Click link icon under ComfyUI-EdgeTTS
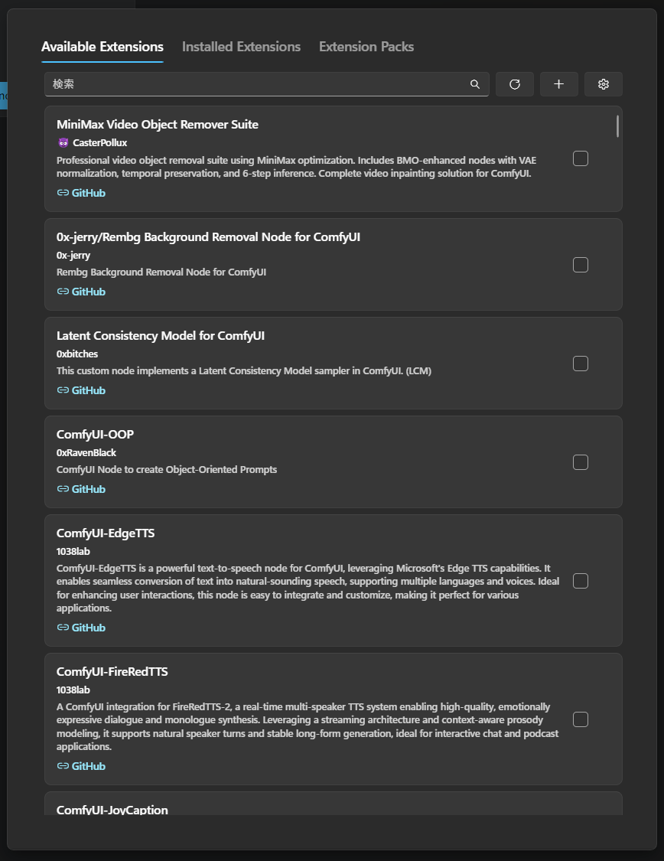 [x=63, y=628]
